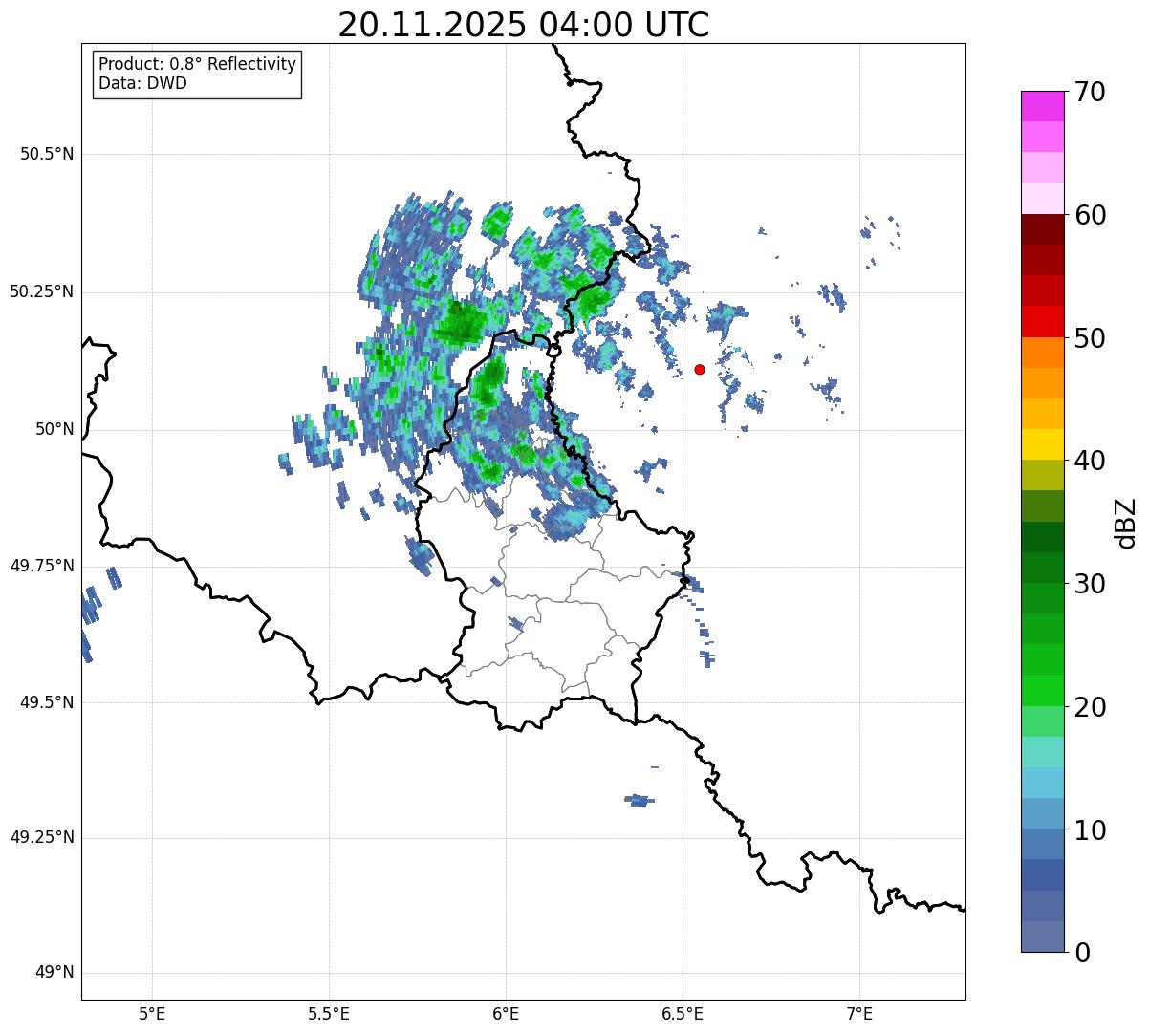1149x1033 pixels.
Task: Pick the magenta top colorbar swatch
Action: pos(1042,106)
